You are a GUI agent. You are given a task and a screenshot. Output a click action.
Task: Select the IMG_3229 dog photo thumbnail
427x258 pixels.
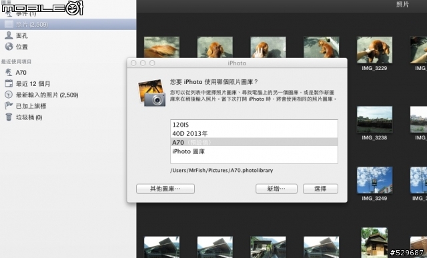[x=374, y=50]
